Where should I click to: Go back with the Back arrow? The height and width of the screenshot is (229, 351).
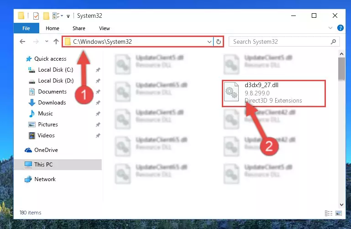click(22, 42)
